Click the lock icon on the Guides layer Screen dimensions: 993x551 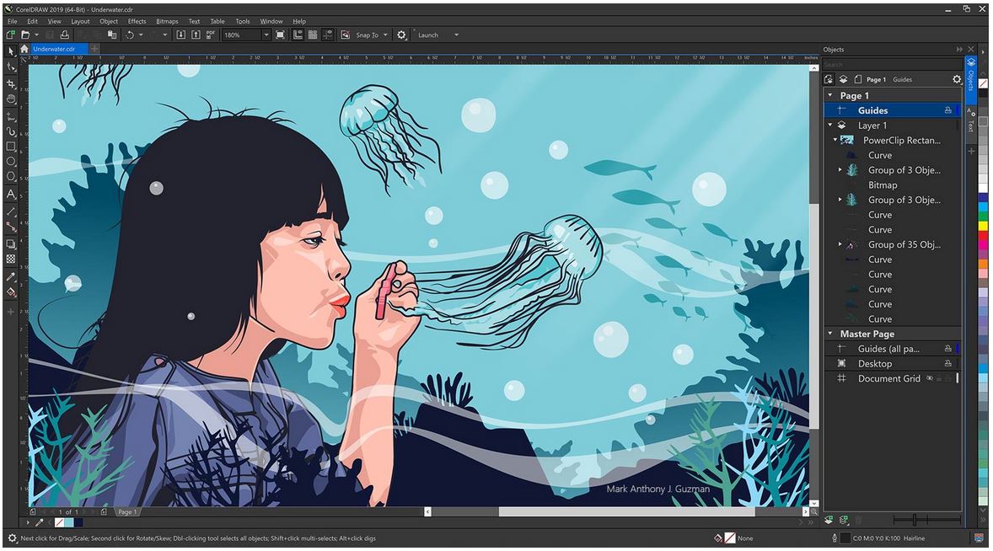[948, 110]
